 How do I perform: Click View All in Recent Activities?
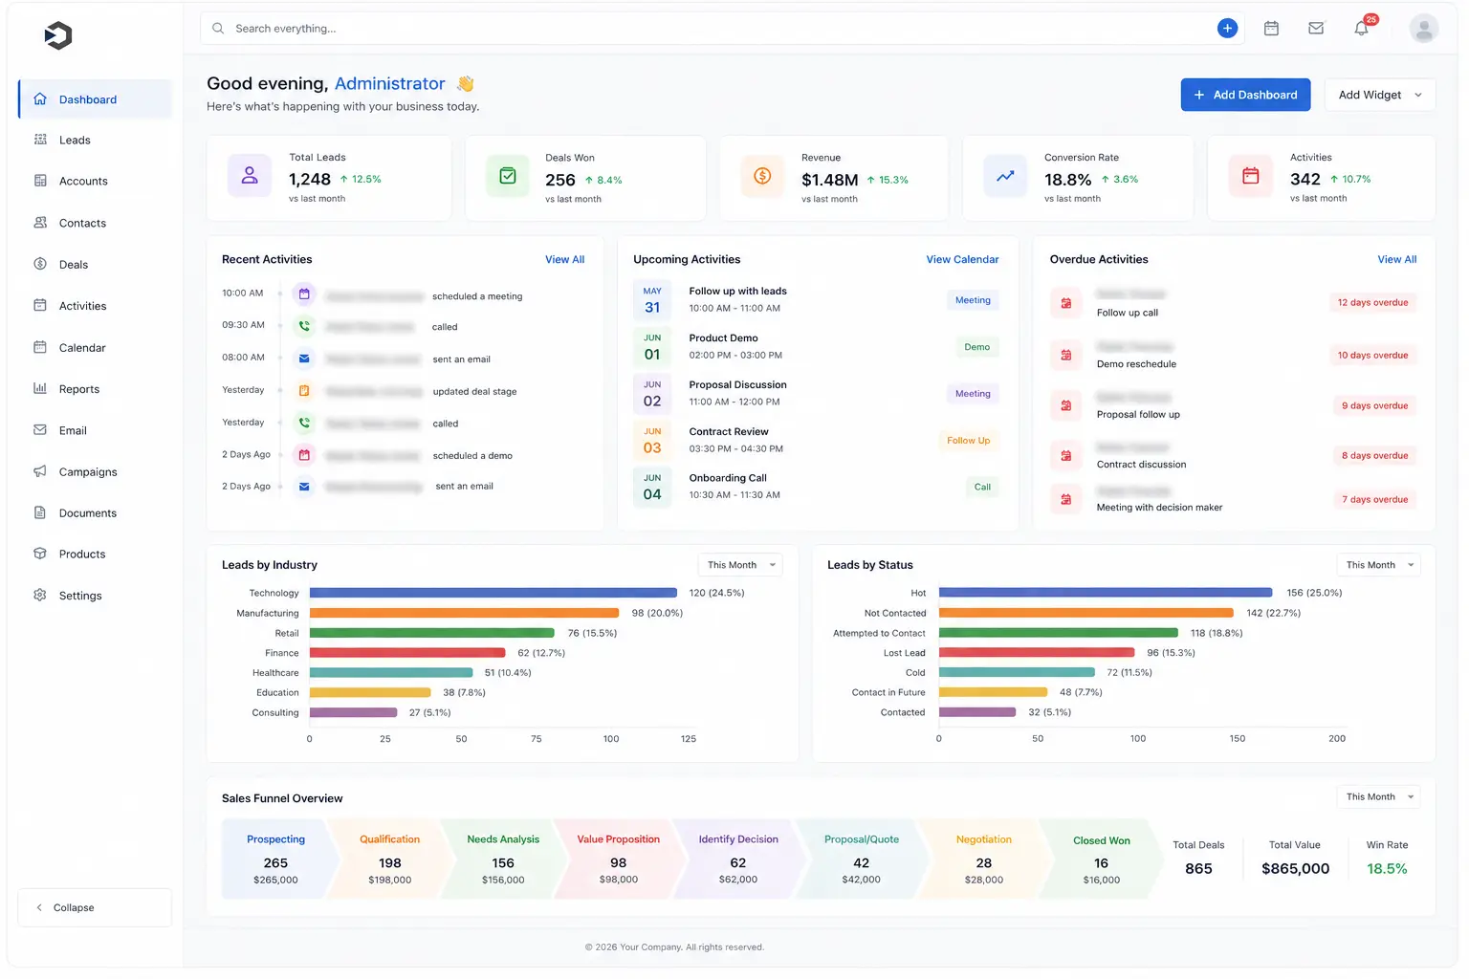pyautogui.click(x=564, y=259)
